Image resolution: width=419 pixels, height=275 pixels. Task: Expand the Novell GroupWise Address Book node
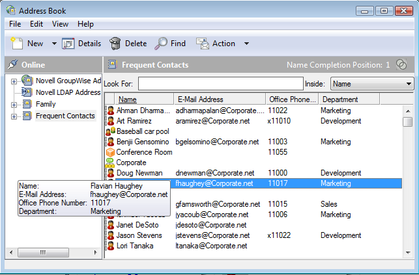[x=14, y=81]
